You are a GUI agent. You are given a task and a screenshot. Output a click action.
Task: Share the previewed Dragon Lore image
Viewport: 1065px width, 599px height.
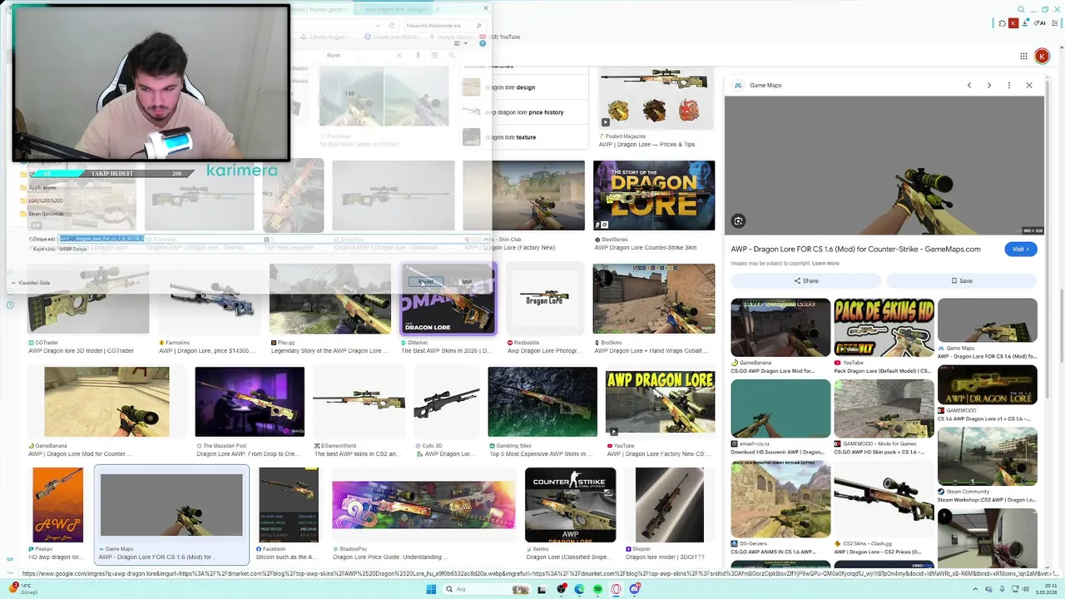(805, 280)
